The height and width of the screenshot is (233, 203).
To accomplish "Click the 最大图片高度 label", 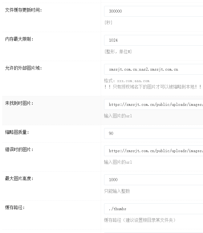I will [x=19, y=179].
